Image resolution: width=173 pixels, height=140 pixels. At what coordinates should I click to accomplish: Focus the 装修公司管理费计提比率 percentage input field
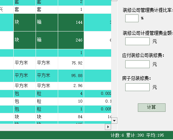coord(132,19)
